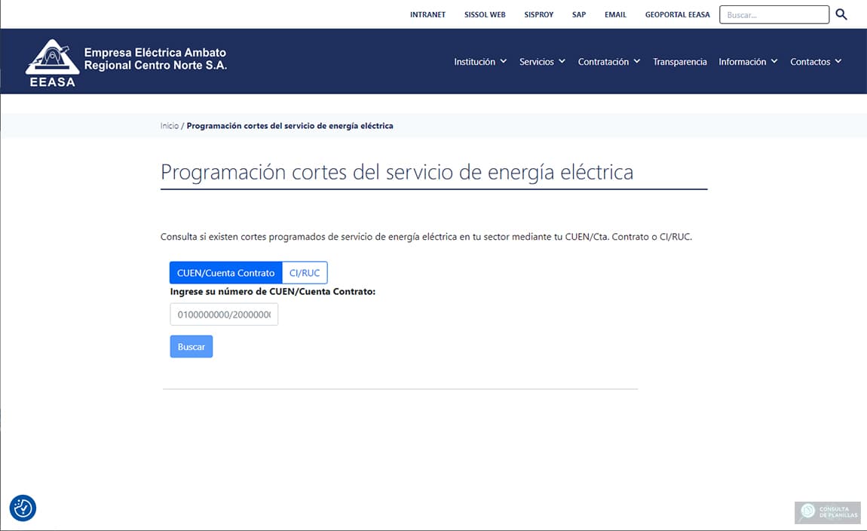867x531 pixels.
Task: Select CUEN/Cuenta Contrato tab
Action: 225,273
